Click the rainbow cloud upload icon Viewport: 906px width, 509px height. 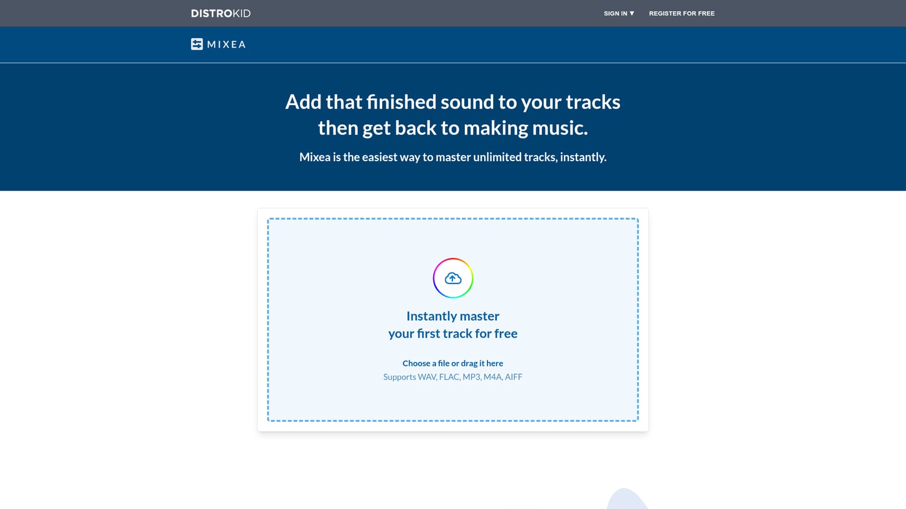pos(453,278)
